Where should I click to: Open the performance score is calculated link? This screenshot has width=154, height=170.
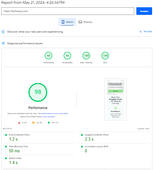pos(55,113)
